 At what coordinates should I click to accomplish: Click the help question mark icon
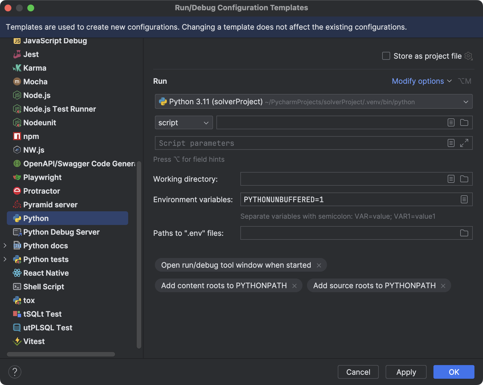15,372
